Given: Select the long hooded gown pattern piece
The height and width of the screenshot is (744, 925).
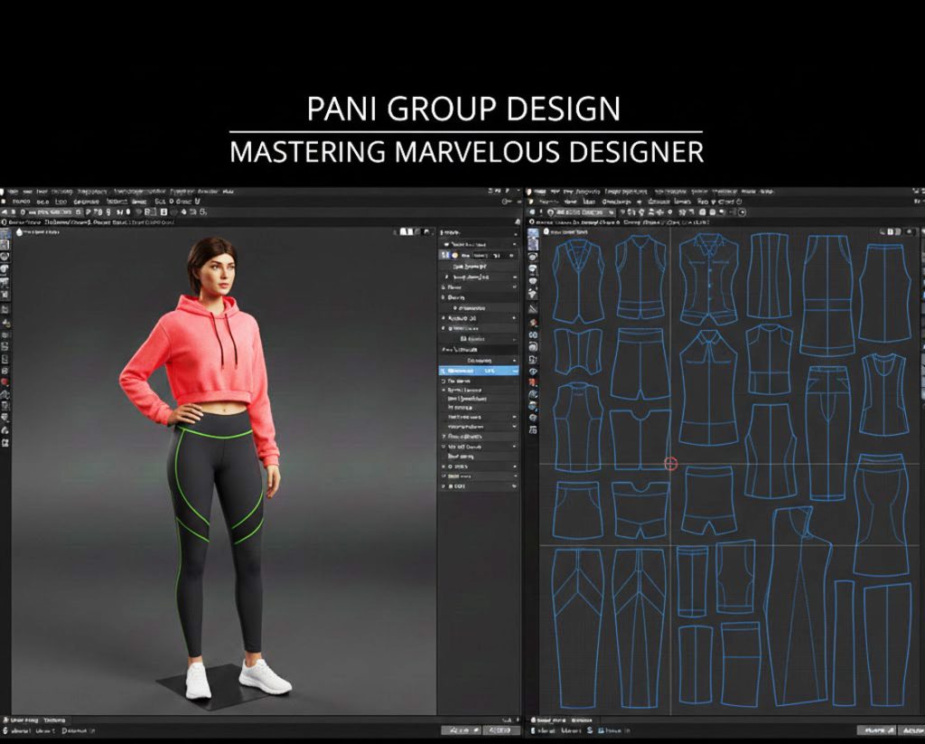Looking at the screenshot, I should pyautogui.click(x=799, y=606).
